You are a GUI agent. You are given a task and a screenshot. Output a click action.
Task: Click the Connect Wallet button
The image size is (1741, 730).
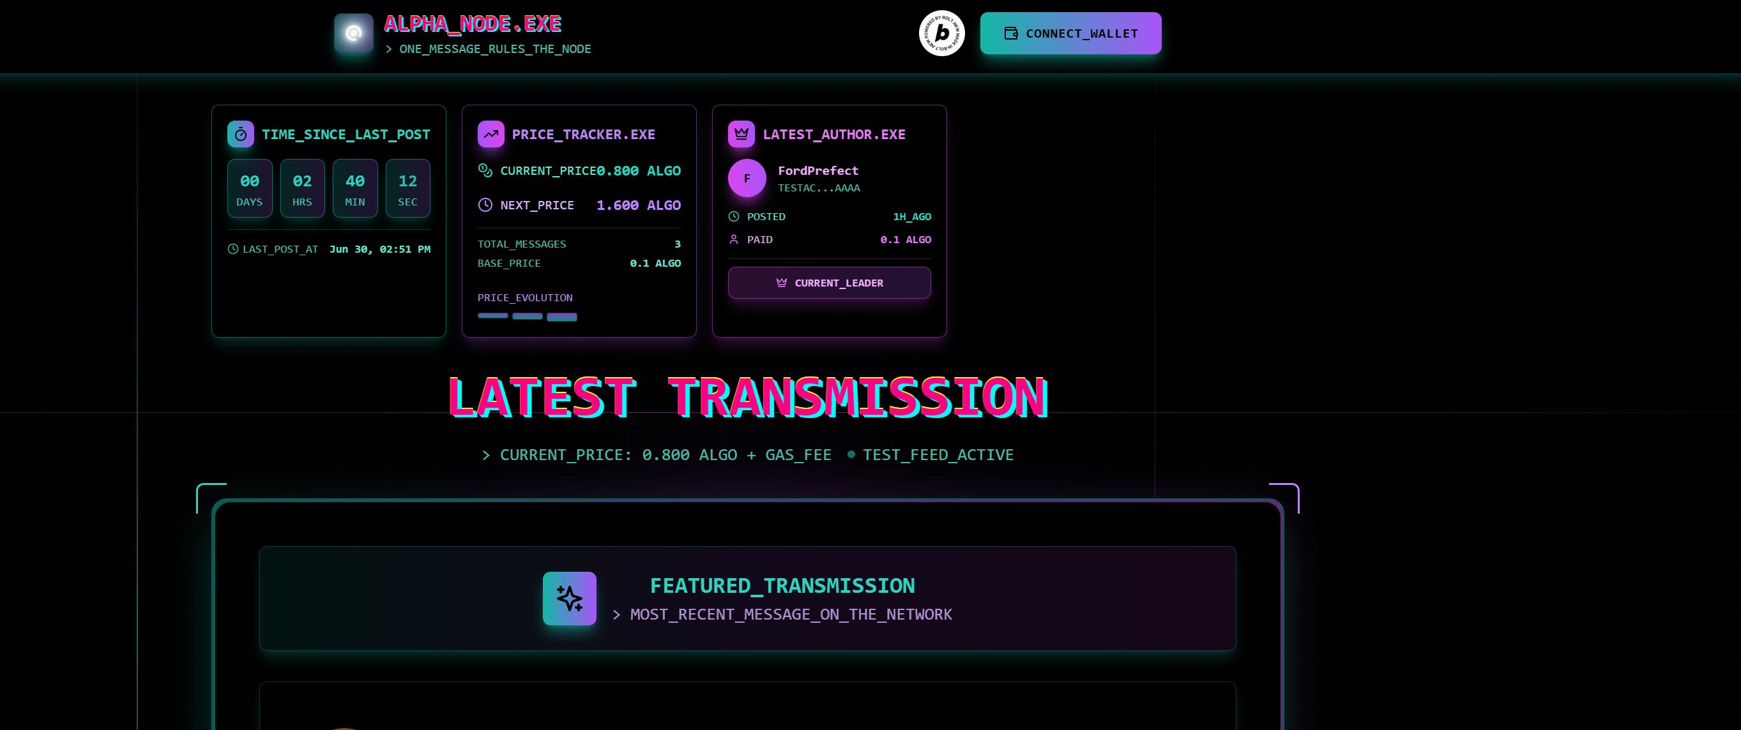[1070, 33]
